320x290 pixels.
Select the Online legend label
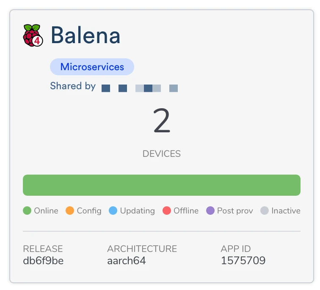46,211
